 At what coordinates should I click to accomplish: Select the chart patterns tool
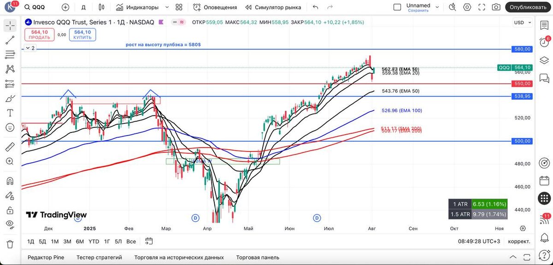(10, 69)
